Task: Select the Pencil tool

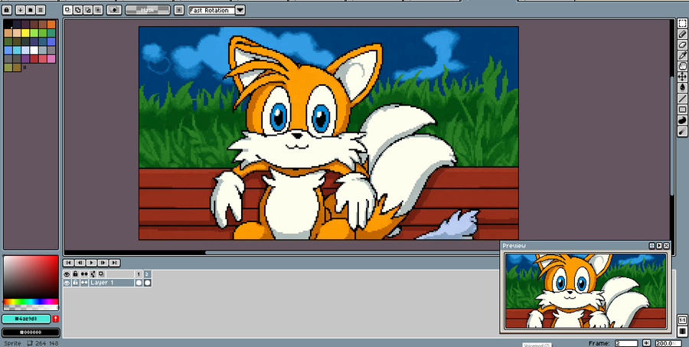Action: [682, 34]
